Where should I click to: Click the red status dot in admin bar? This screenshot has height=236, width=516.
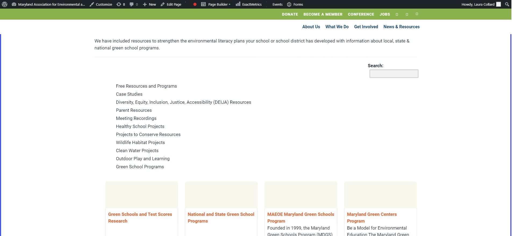pyautogui.click(x=195, y=4)
